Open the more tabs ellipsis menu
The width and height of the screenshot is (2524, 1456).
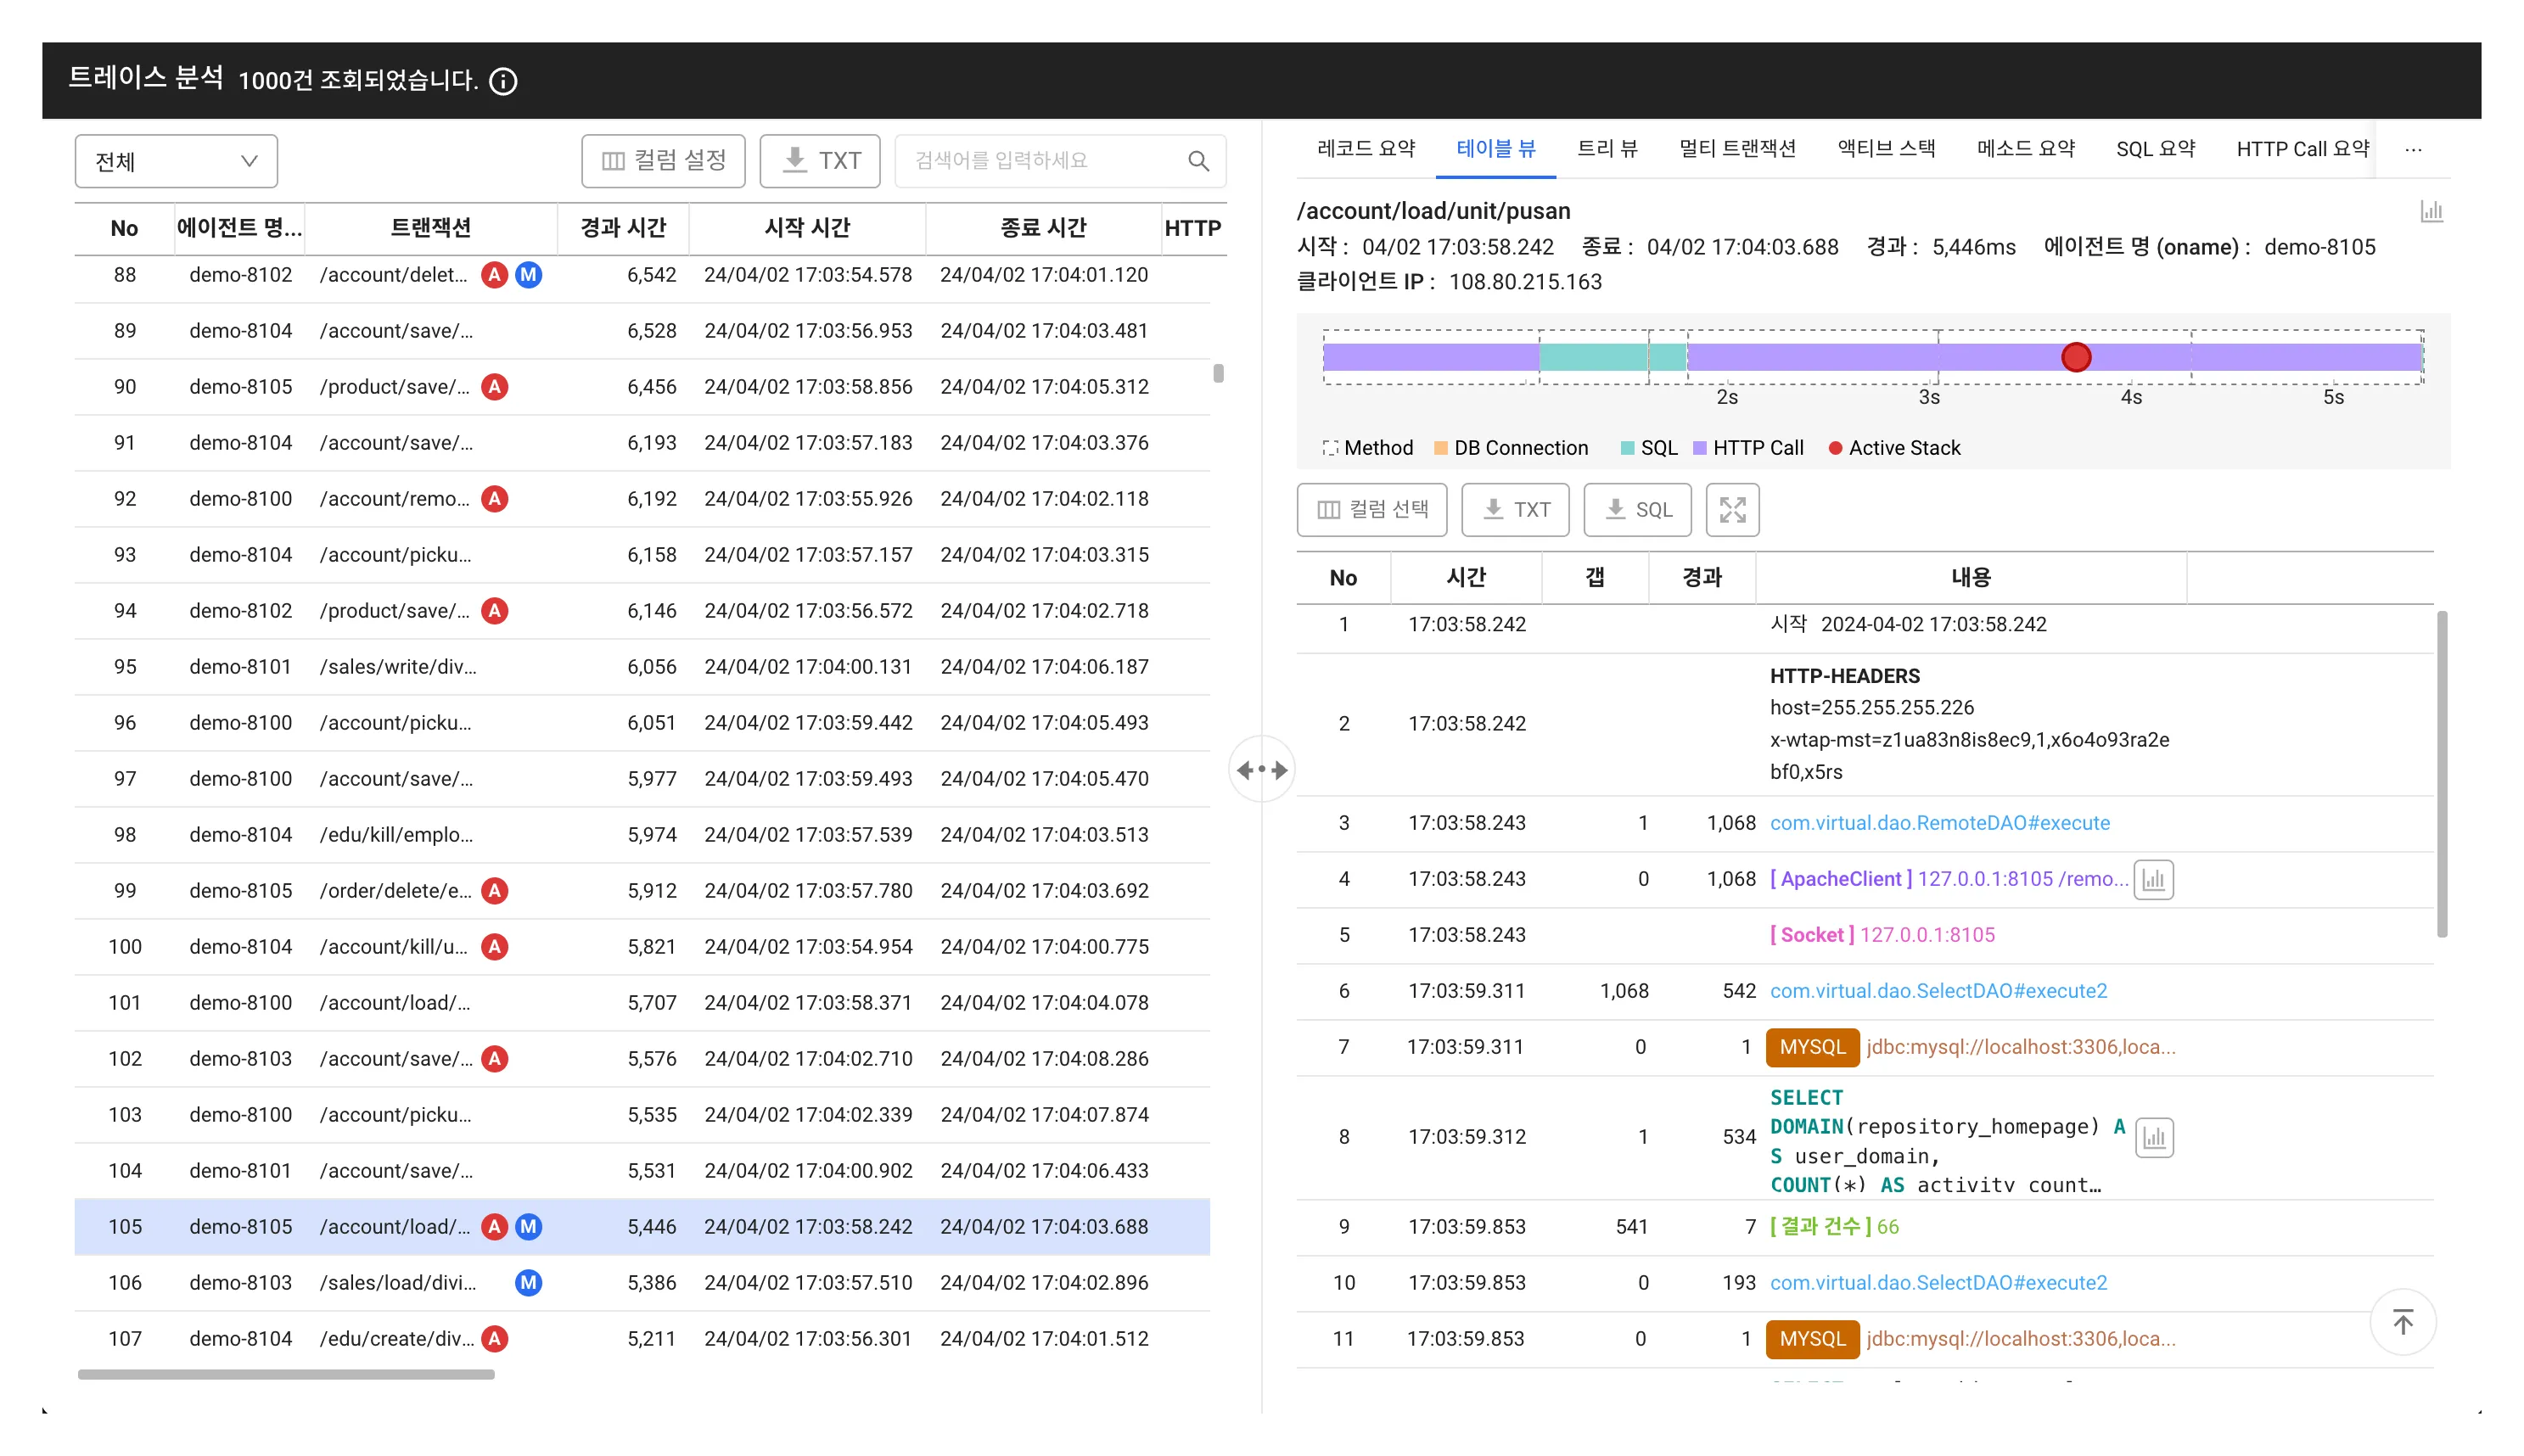[x=2413, y=149]
